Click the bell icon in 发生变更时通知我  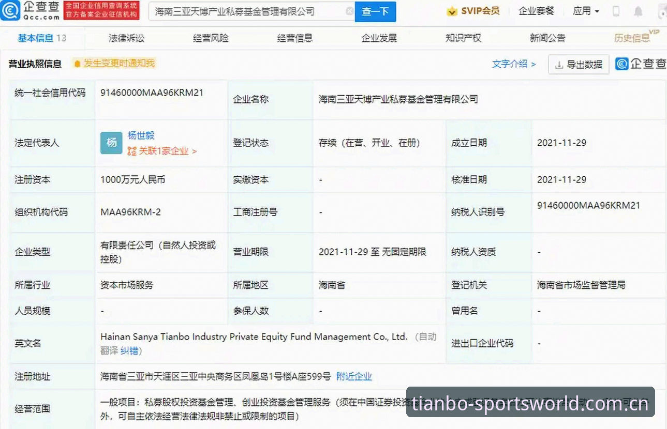point(78,64)
